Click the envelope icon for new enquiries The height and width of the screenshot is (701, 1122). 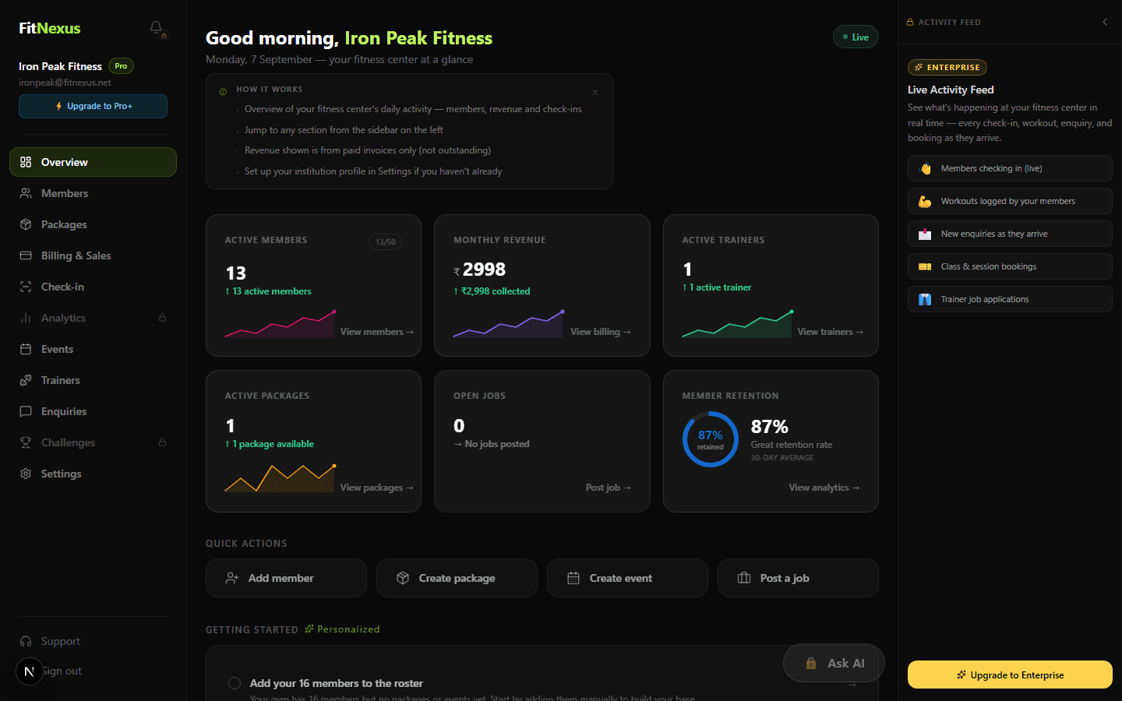[925, 234]
